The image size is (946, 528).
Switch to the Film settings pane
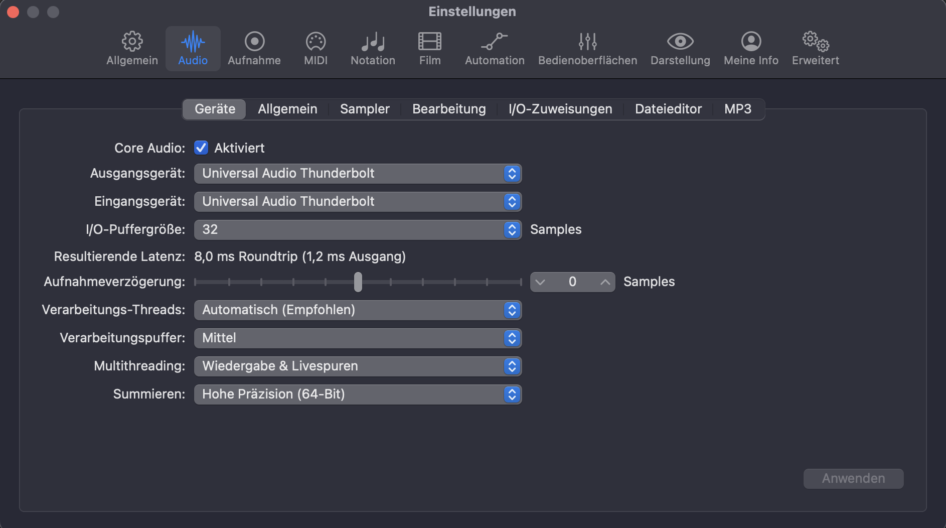click(430, 48)
